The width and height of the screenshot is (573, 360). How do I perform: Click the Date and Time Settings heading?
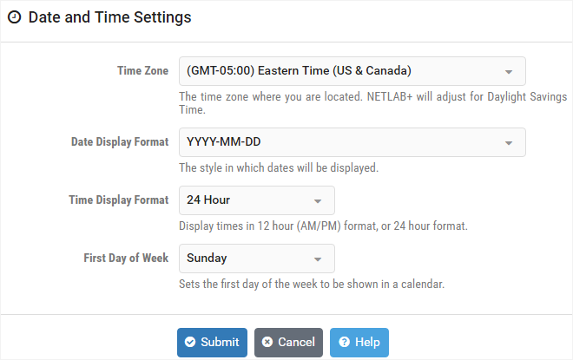[110, 17]
